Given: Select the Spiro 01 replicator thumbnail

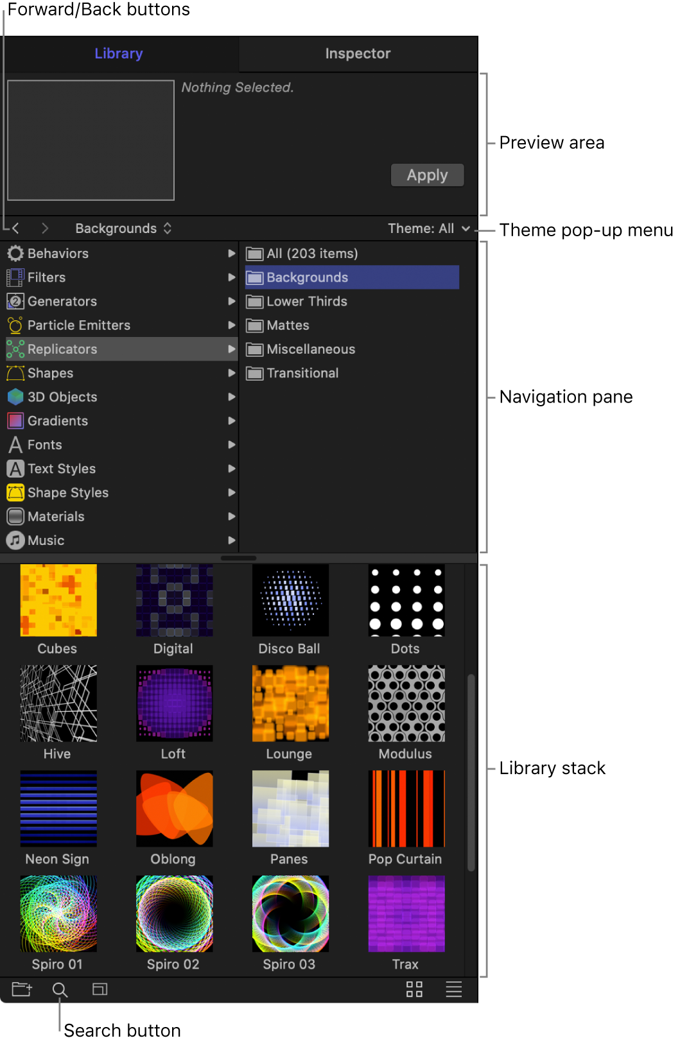Looking at the screenshot, I should pos(58,913).
